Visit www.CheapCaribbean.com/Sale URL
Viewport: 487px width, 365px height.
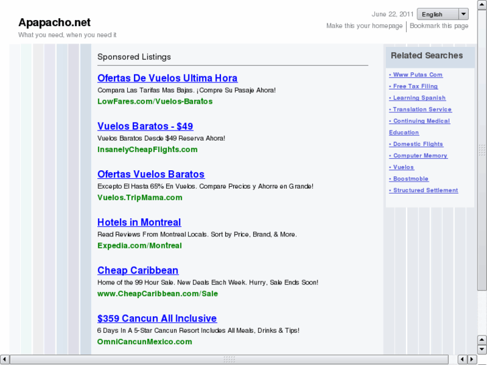[157, 293]
